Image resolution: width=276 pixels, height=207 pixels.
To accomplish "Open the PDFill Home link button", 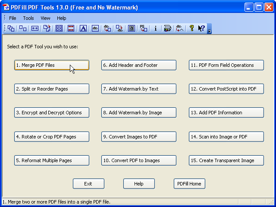I will coord(189,184).
